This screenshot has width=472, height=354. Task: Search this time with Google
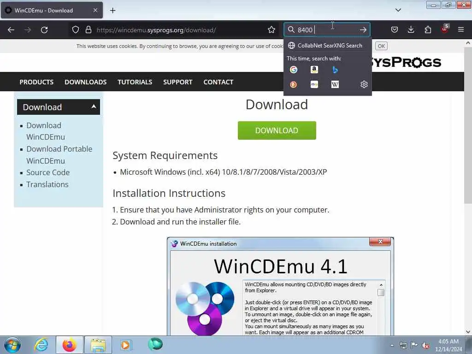(x=294, y=70)
